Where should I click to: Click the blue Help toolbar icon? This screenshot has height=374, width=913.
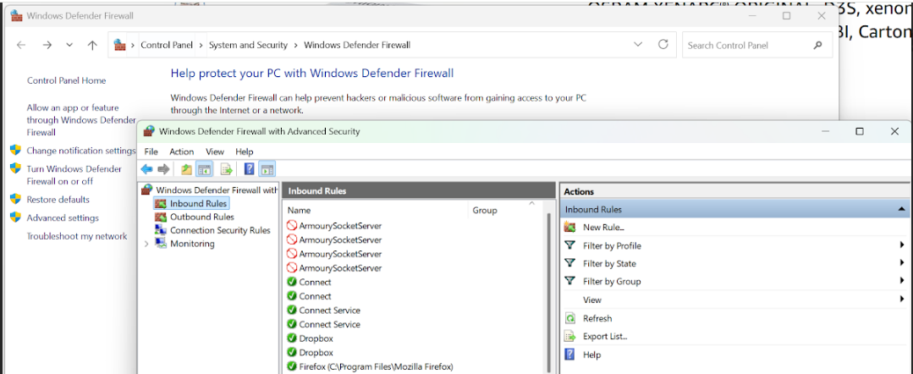point(249,169)
